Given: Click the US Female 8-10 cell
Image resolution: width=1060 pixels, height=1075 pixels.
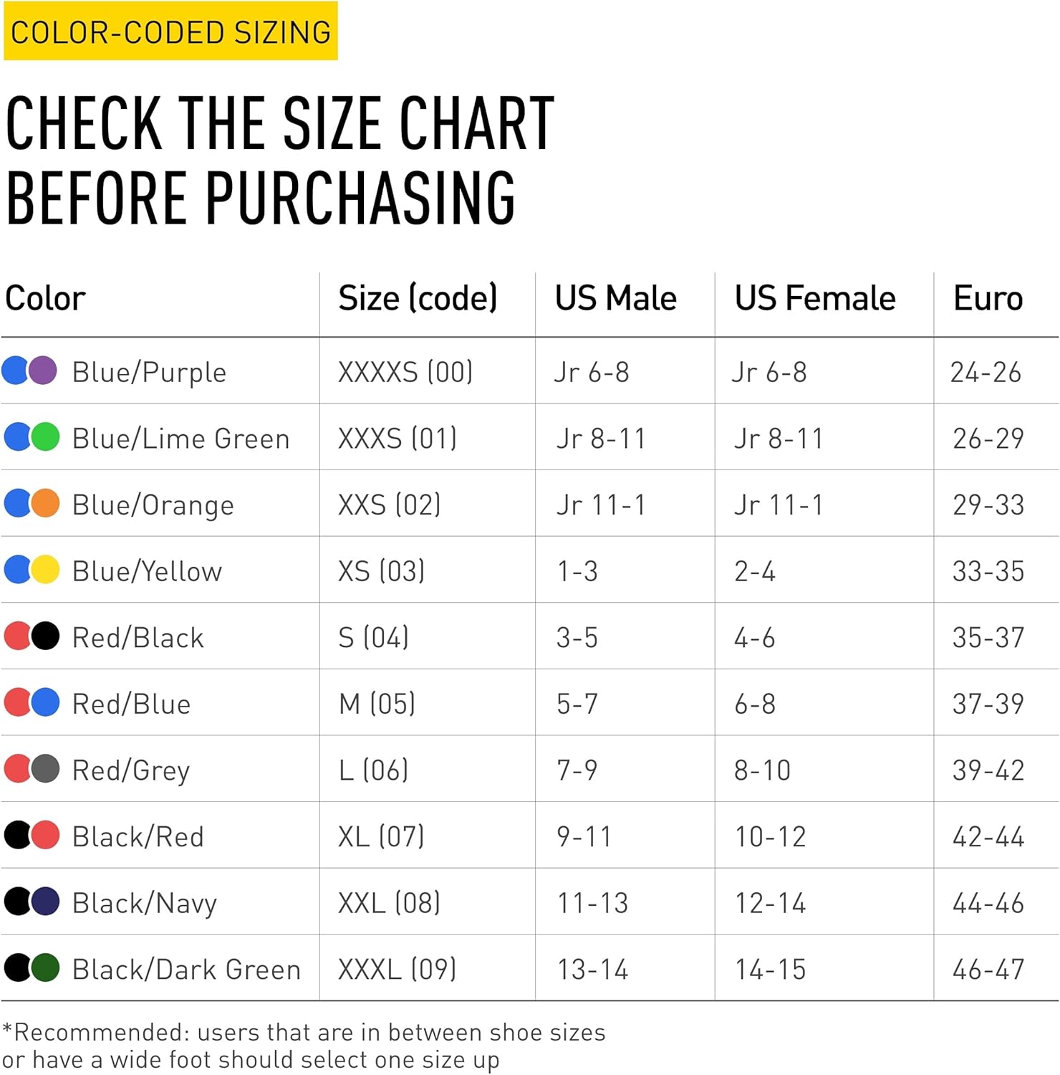Looking at the screenshot, I should (762, 770).
